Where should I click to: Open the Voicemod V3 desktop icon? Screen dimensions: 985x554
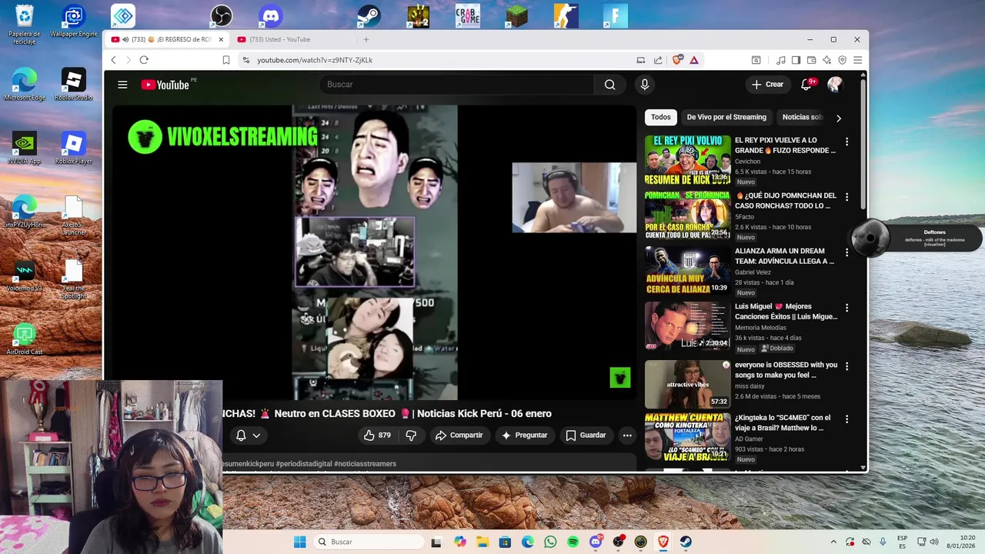(x=24, y=275)
